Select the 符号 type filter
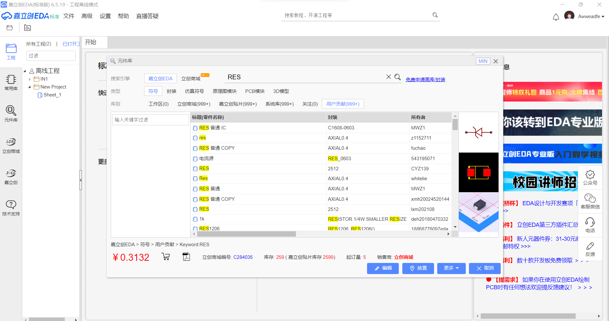The width and height of the screenshot is (609, 321). 153,91
